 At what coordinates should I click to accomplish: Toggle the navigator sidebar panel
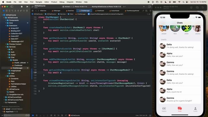(12, 6)
